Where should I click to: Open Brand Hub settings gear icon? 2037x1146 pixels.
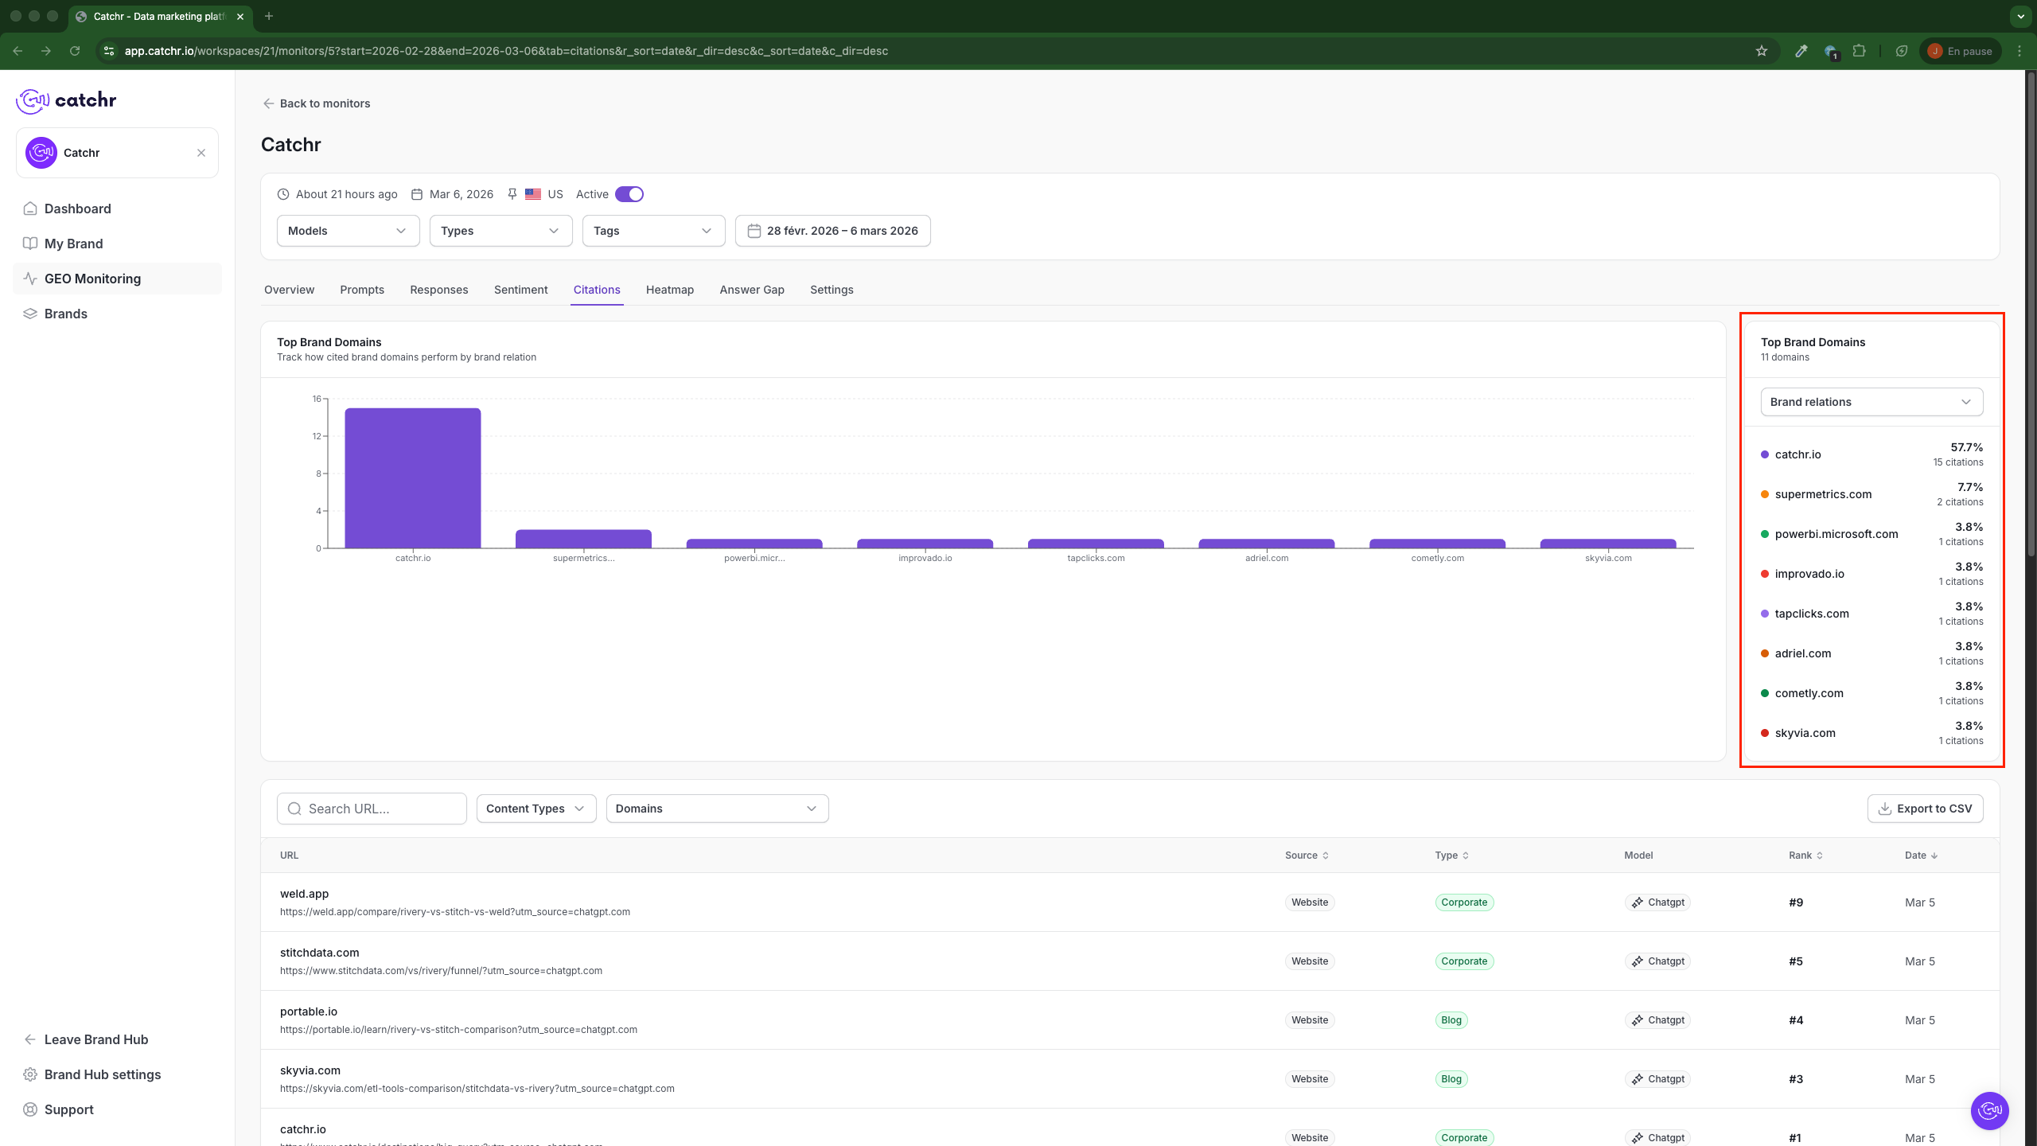click(30, 1074)
